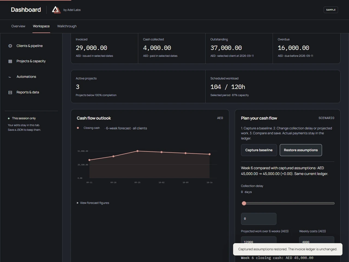Expand View forecast figures

(x=93, y=203)
